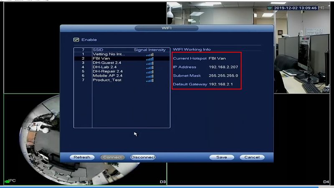This screenshot has height=188, width=334.
Task: Click the Default Gateway value 192.168.2.1
Action: click(x=221, y=84)
